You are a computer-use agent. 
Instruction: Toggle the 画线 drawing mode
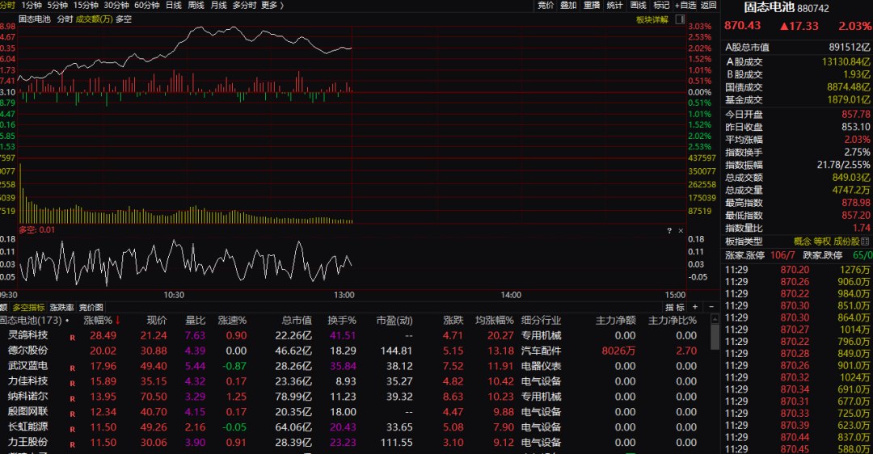(x=638, y=5)
